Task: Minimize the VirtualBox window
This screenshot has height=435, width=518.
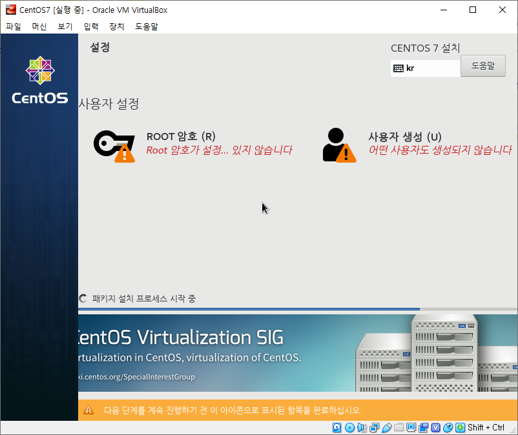Action: 444,10
